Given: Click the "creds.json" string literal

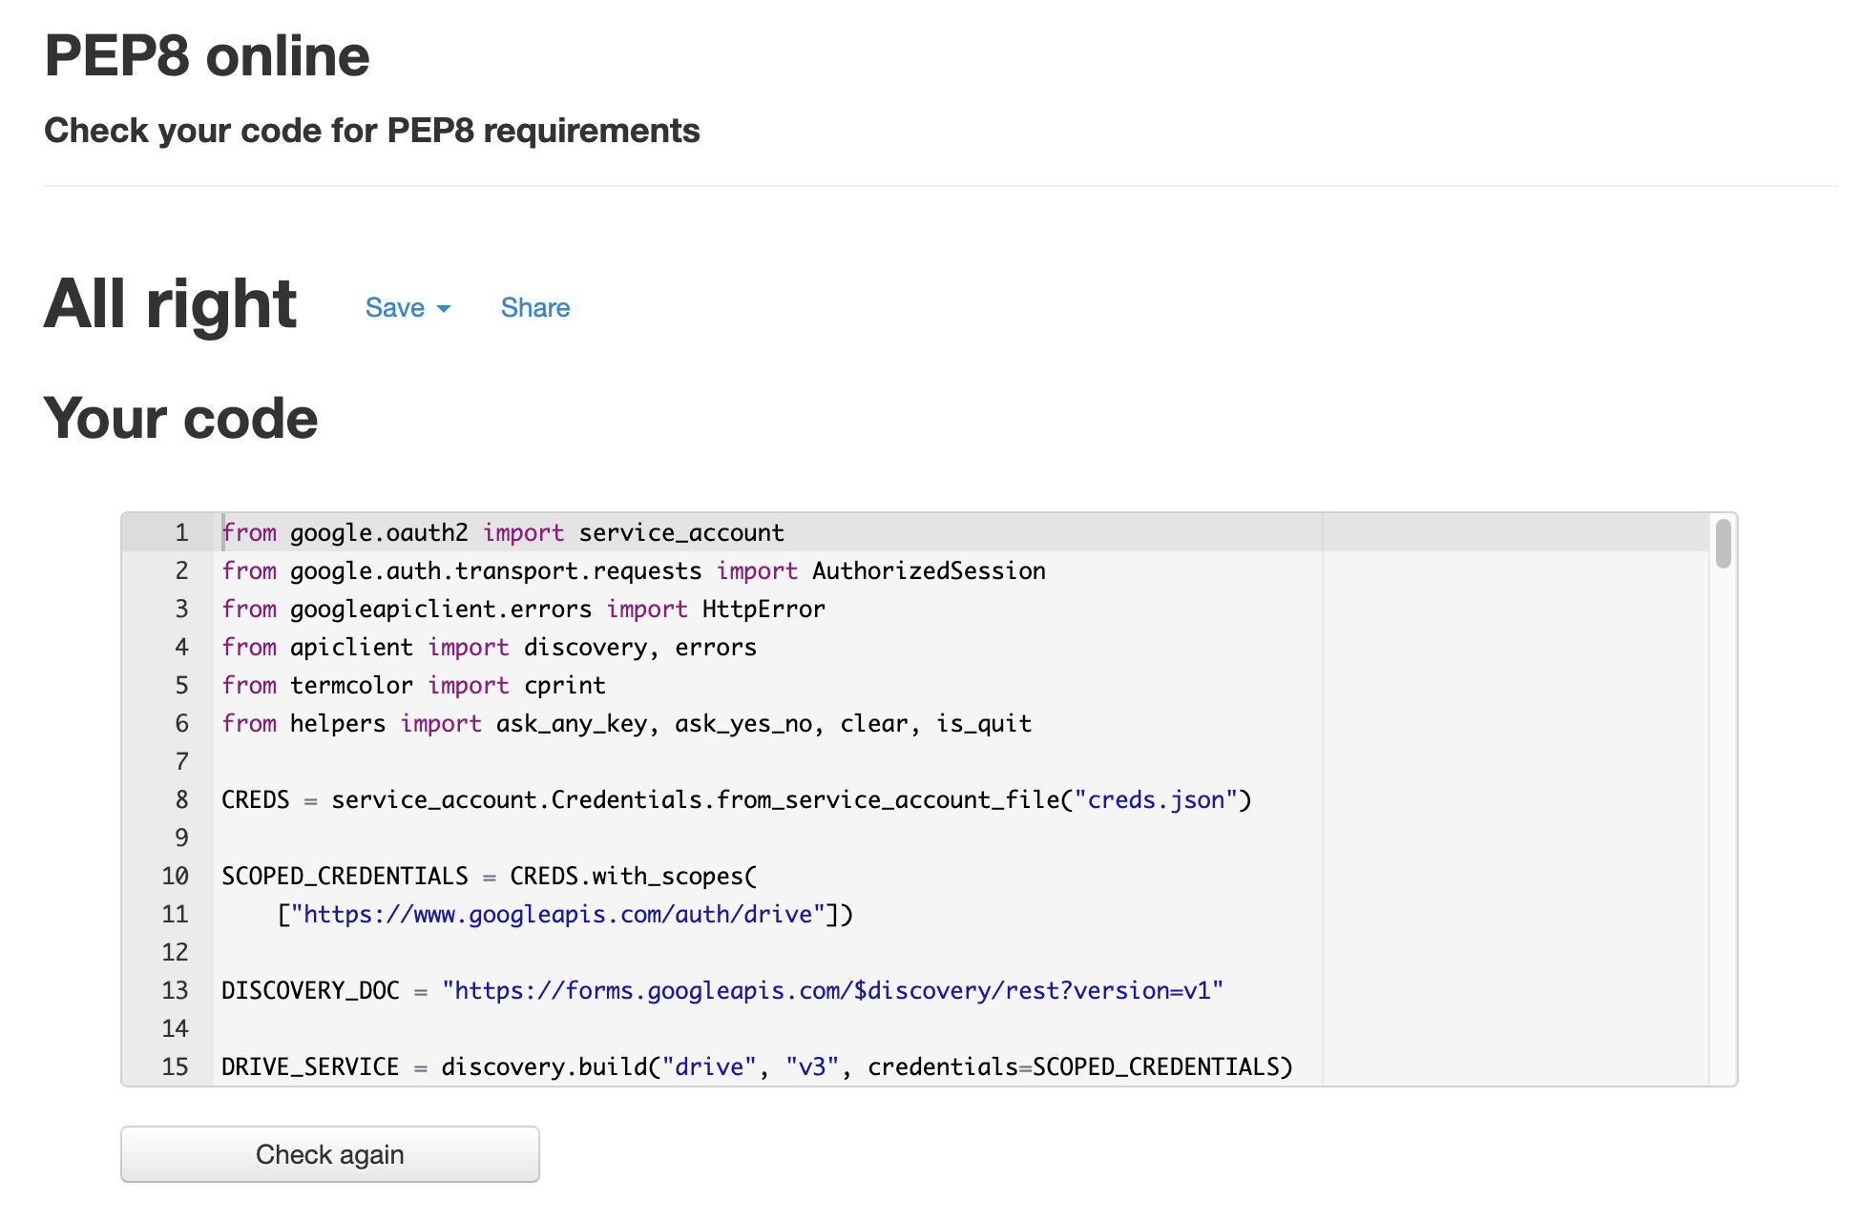Looking at the screenshot, I should 1156,799.
